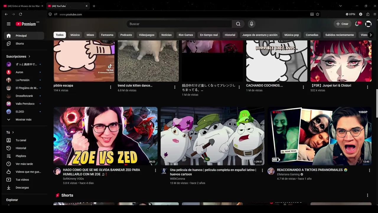The height and width of the screenshot is (213, 378).
Task: Click the Crear button
Action: click(343, 24)
